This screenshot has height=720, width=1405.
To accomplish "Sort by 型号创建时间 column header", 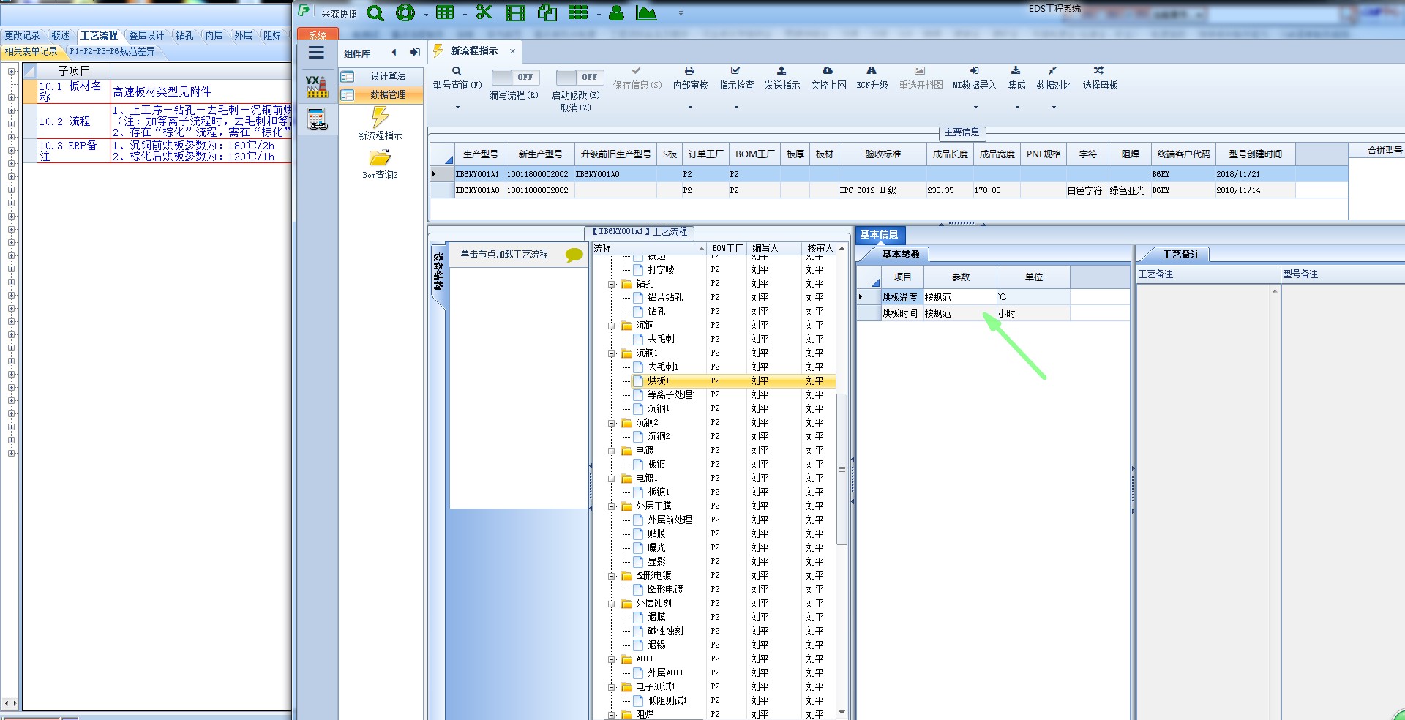I will [1255, 154].
